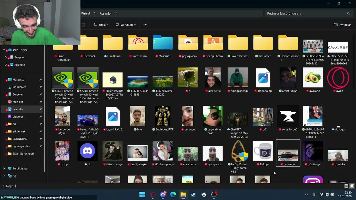Switch to large thumbnails view icon
This screenshot has width=356, height=200.
352,186
